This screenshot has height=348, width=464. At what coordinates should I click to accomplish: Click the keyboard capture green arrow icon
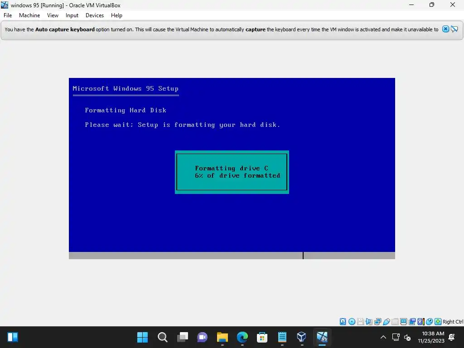438,321
